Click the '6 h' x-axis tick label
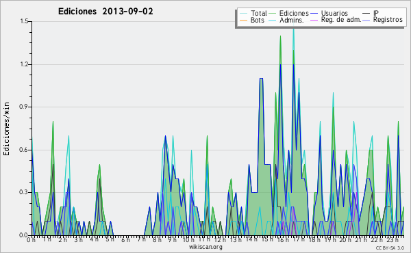The width and height of the screenshot is (411, 253). coord(125,239)
